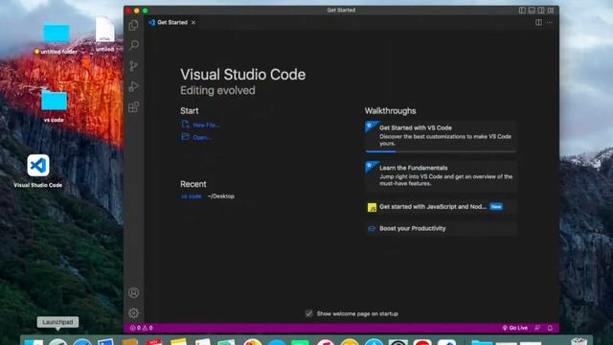Open Learn the Fundamentals walkthrough

[x=441, y=176]
